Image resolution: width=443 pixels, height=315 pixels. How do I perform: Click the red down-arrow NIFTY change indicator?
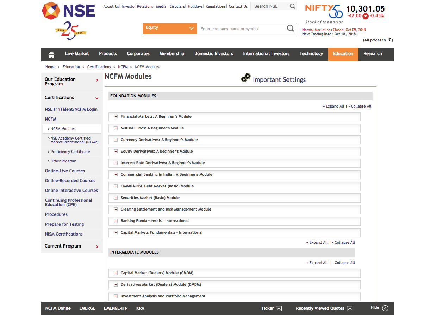click(x=366, y=16)
